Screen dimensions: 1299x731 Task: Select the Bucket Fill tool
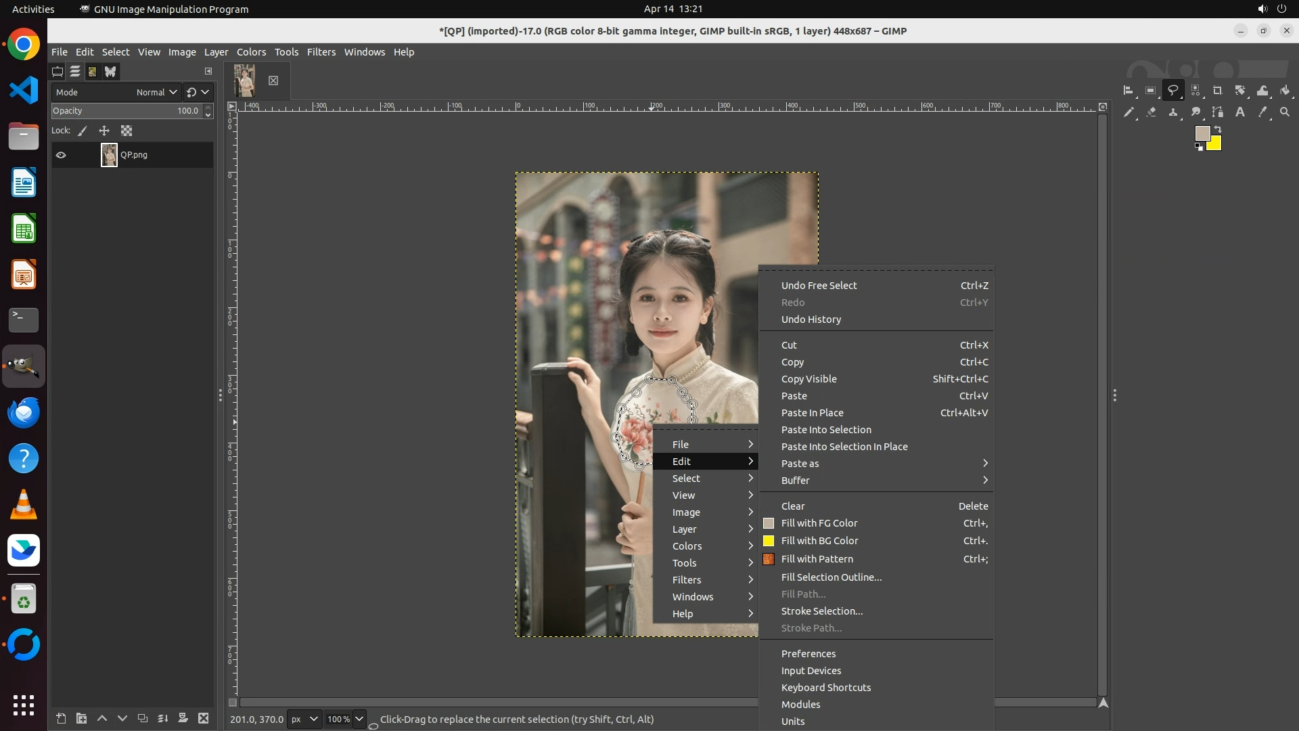pyautogui.click(x=1285, y=91)
